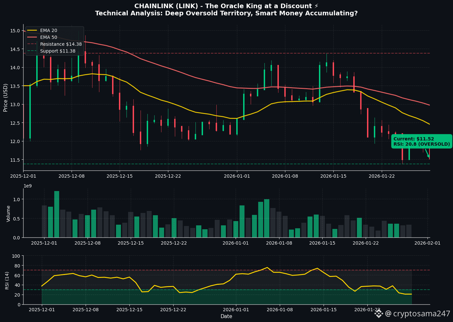Click the EMA 50 legend entry
Image resolution: width=453 pixels, height=322 pixels.
(x=42, y=37)
